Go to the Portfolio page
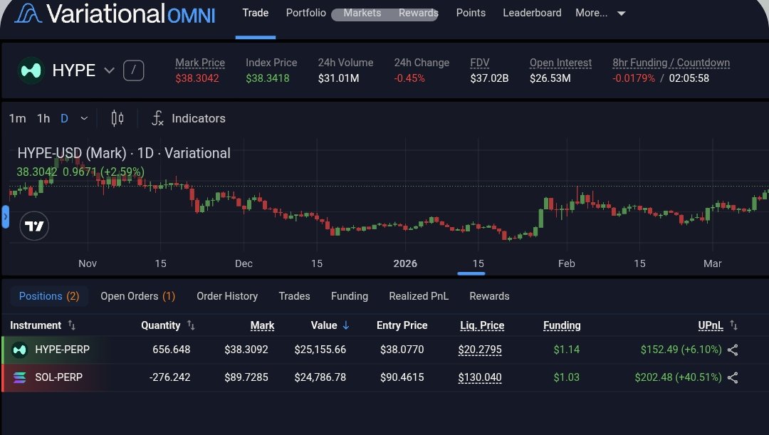The width and height of the screenshot is (769, 435). 306,13
